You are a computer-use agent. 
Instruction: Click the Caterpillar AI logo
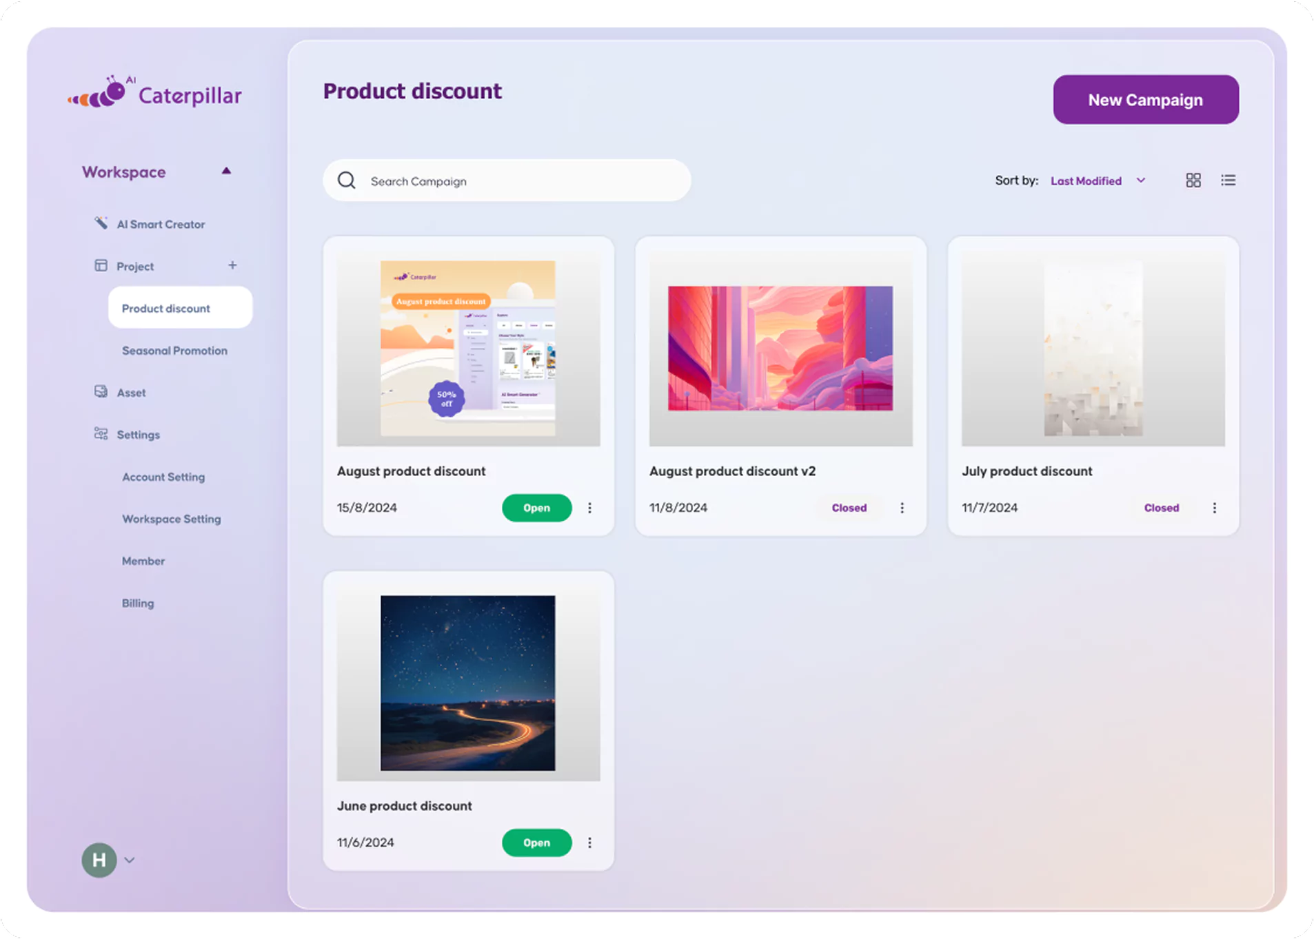155,92
